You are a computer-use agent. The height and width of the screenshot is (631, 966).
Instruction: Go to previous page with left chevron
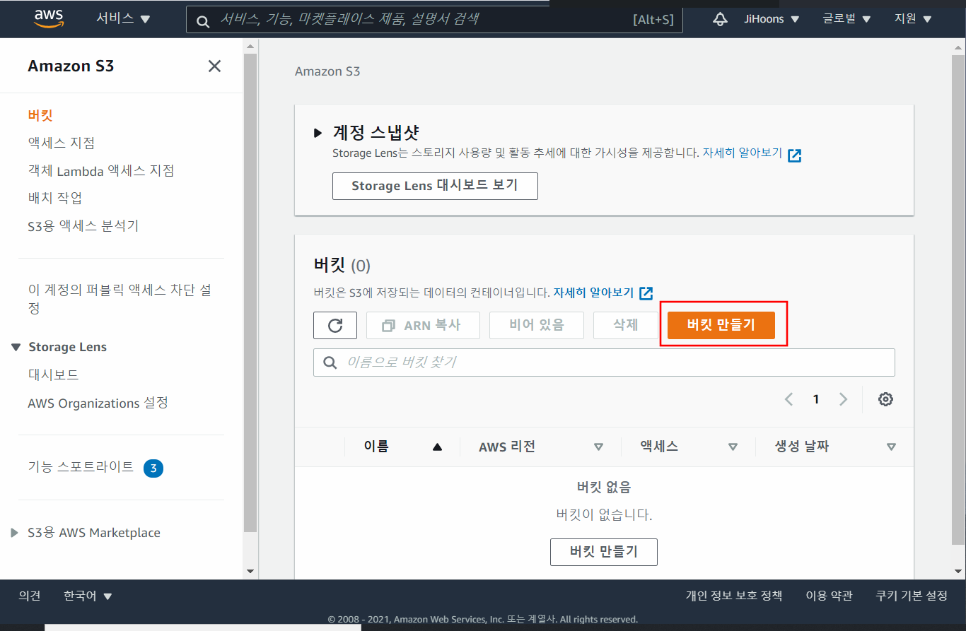(789, 399)
